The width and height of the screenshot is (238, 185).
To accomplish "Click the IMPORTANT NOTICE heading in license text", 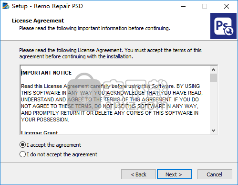I will pos(46,73).
